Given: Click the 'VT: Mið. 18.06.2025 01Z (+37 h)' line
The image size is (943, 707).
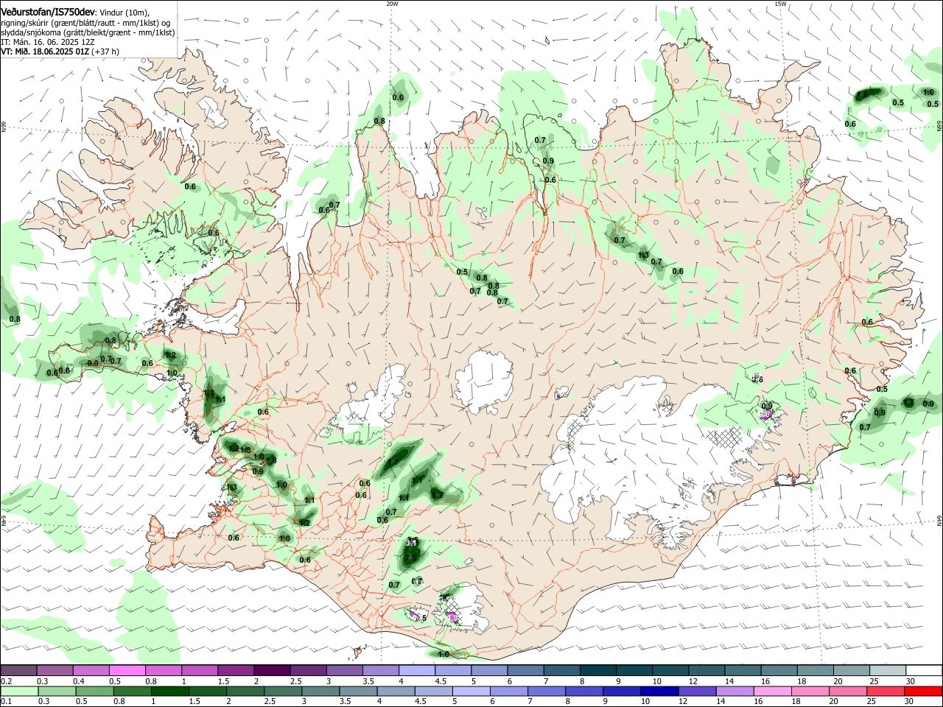Looking at the screenshot, I should (x=60, y=52).
